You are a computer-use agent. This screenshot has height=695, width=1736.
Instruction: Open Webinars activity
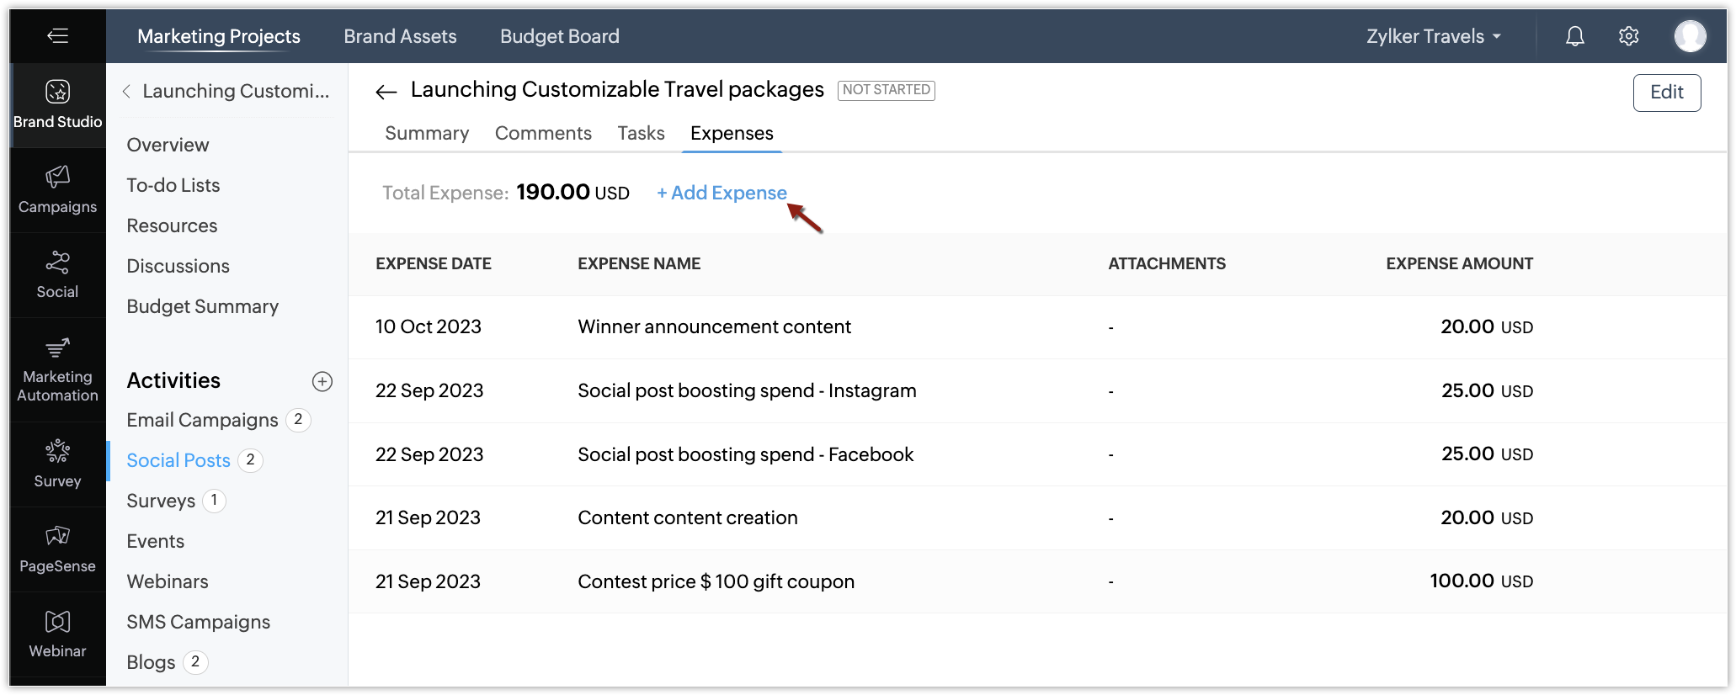coord(168,581)
